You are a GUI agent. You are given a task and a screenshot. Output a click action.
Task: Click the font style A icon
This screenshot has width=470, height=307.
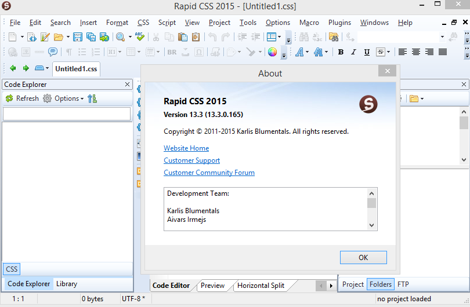coord(299,52)
